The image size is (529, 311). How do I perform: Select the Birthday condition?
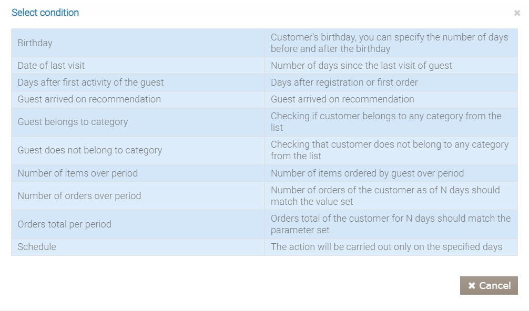[x=35, y=43]
